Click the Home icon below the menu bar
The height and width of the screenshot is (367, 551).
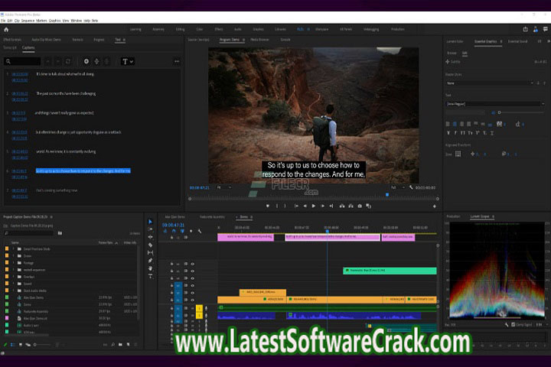(6, 29)
